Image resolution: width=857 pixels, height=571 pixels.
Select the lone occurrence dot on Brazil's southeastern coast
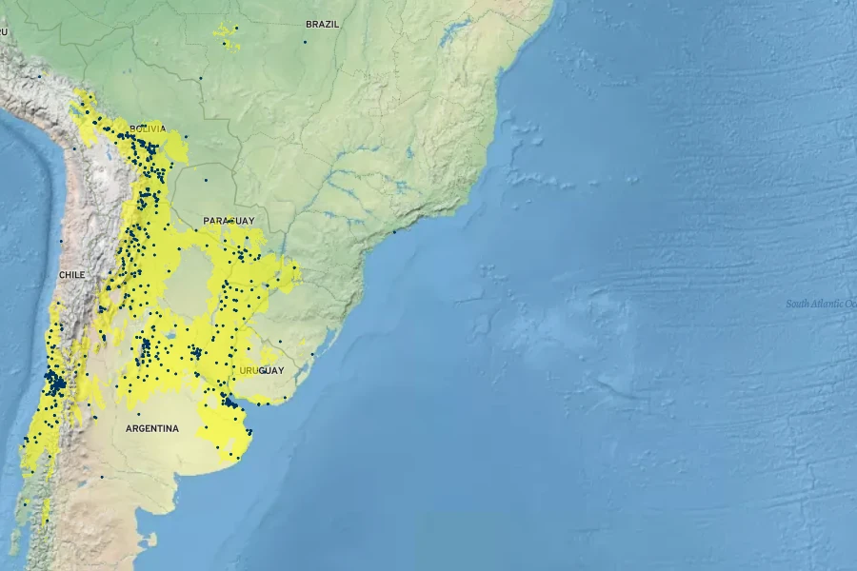pyautogui.click(x=394, y=231)
